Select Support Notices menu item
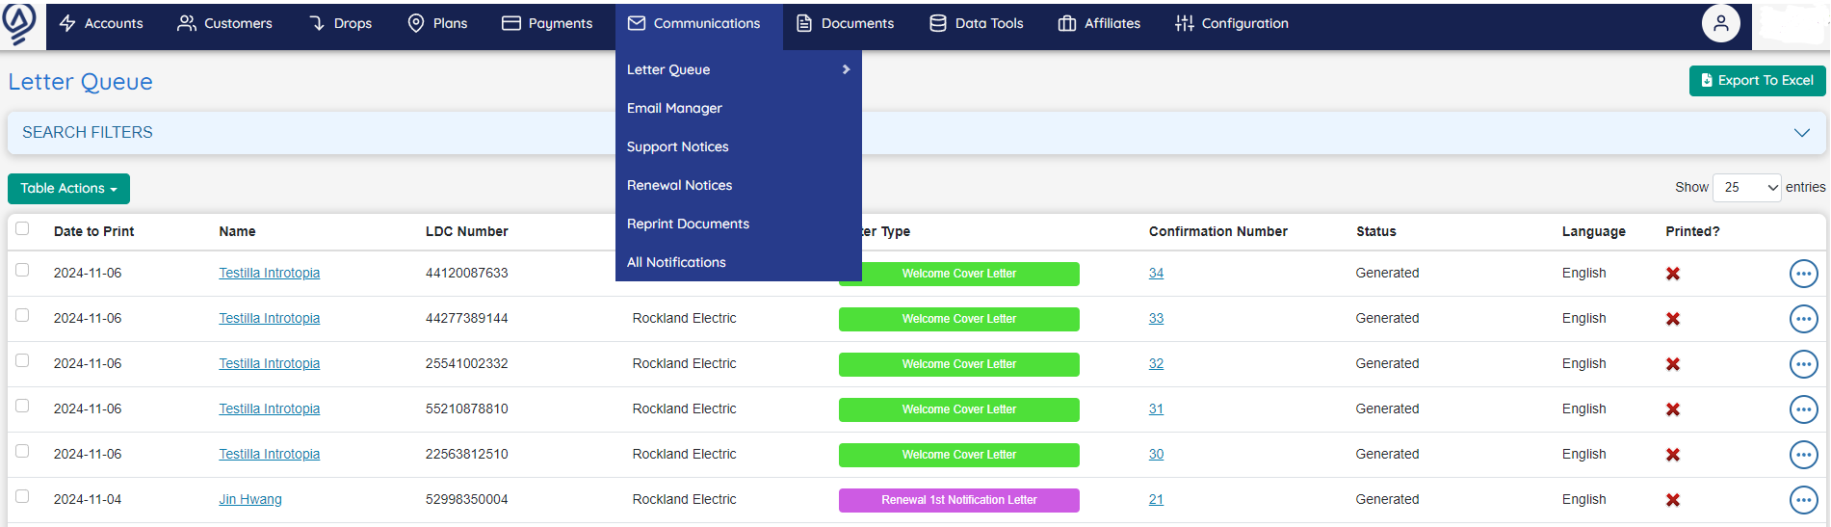This screenshot has height=527, width=1831. point(677,146)
